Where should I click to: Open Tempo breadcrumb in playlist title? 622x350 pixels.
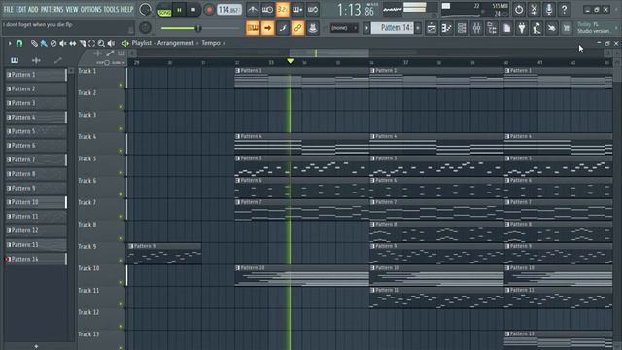click(x=211, y=43)
